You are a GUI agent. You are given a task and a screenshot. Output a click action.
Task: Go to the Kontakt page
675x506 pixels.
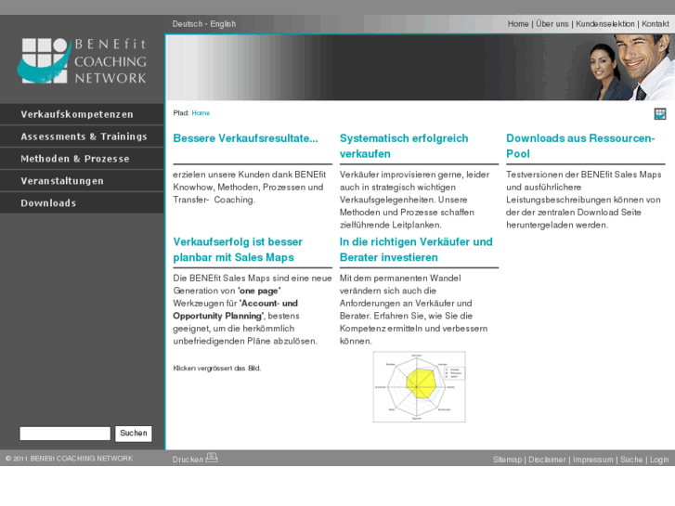click(x=656, y=24)
